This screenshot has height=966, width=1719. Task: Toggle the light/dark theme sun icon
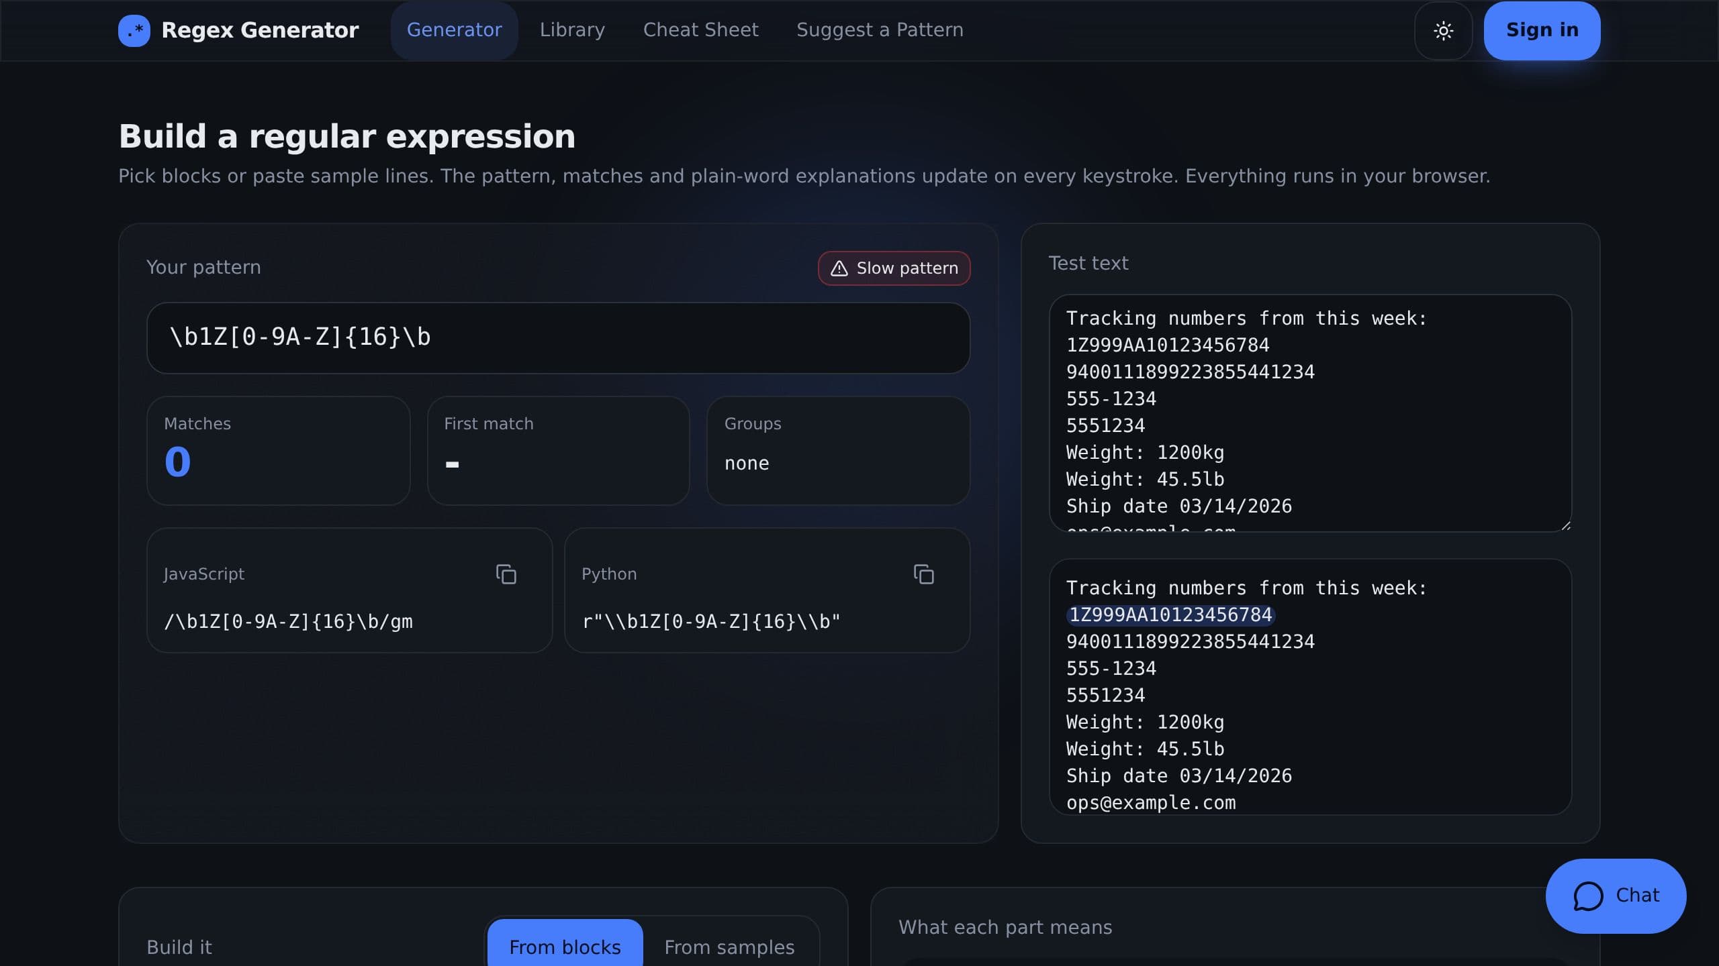click(x=1443, y=30)
